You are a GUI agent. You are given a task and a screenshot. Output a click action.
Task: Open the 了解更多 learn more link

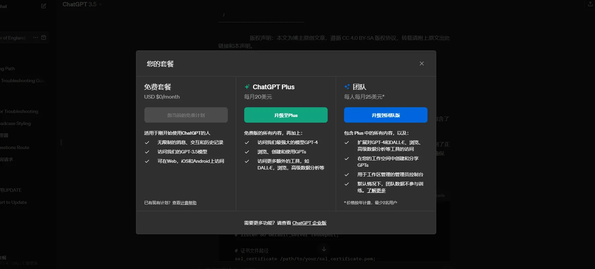(376, 190)
